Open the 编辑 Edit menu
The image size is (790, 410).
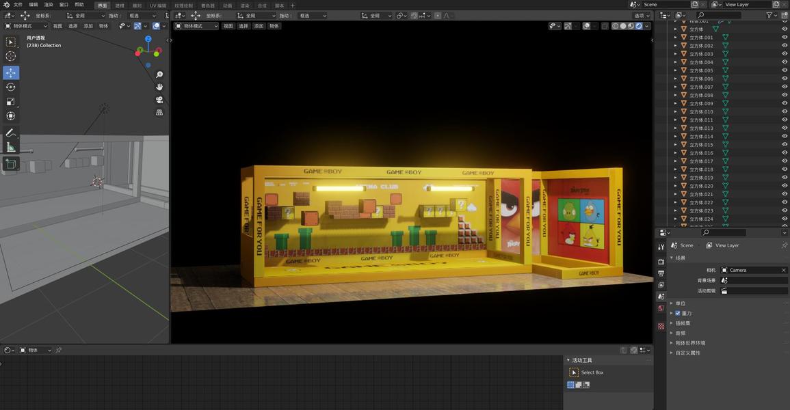point(34,5)
